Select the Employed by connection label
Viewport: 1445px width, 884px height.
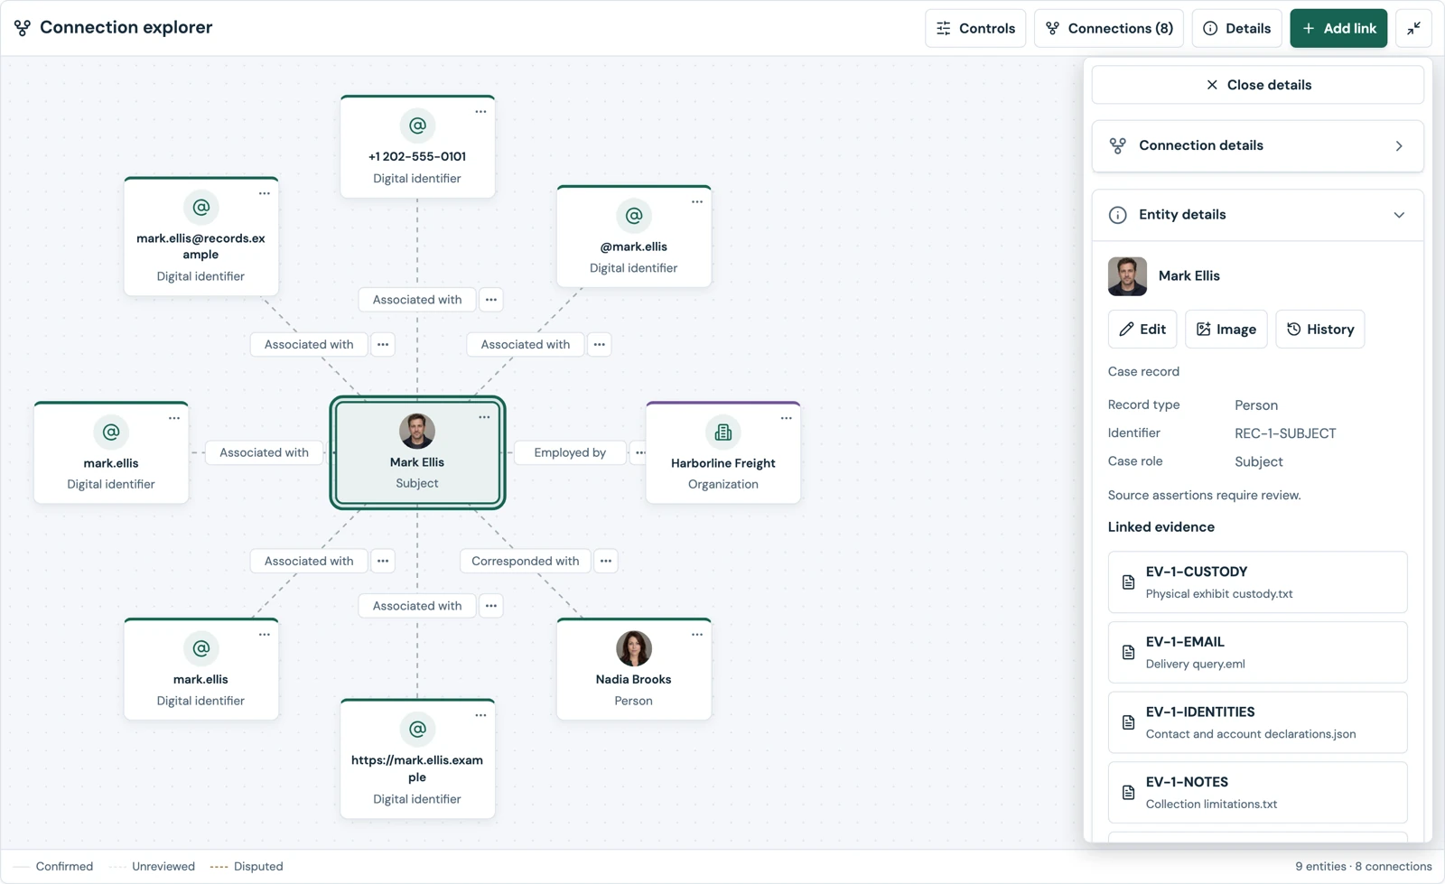coord(570,452)
